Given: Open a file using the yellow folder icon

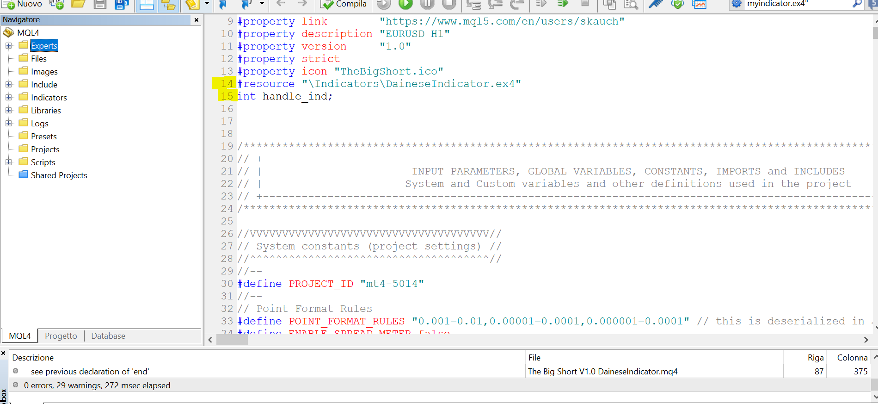Looking at the screenshot, I should point(78,4).
